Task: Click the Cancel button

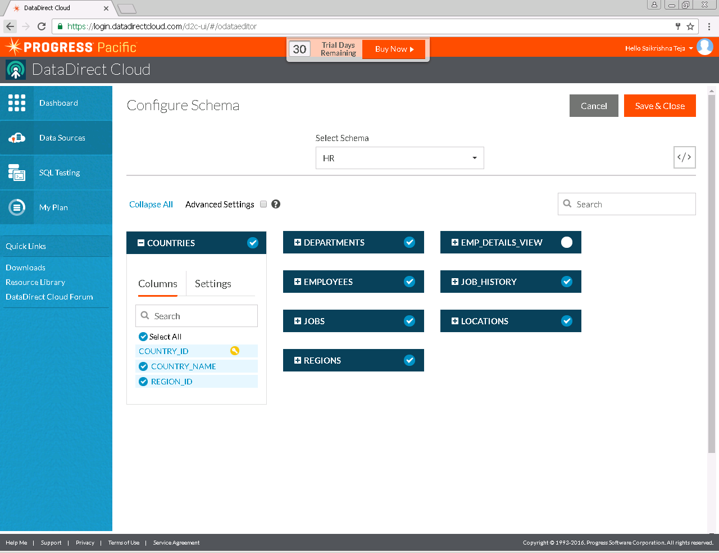Action: click(x=594, y=106)
